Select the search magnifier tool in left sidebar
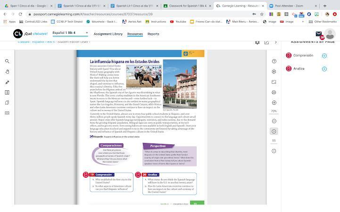This screenshot has height=212, width=340. (x=7, y=61)
